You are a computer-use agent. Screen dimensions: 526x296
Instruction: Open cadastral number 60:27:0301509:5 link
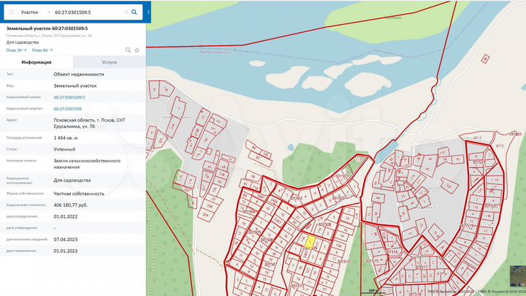point(69,97)
